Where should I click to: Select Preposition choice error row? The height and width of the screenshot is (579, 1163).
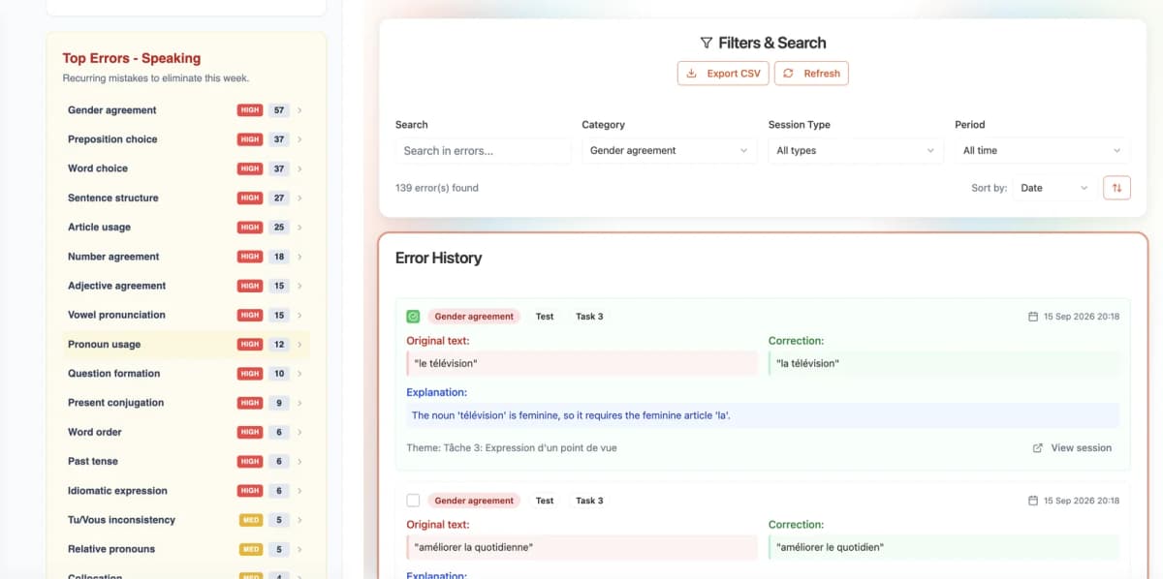click(x=186, y=139)
